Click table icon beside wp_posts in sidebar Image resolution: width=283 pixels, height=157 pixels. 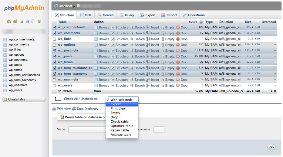(5, 65)
